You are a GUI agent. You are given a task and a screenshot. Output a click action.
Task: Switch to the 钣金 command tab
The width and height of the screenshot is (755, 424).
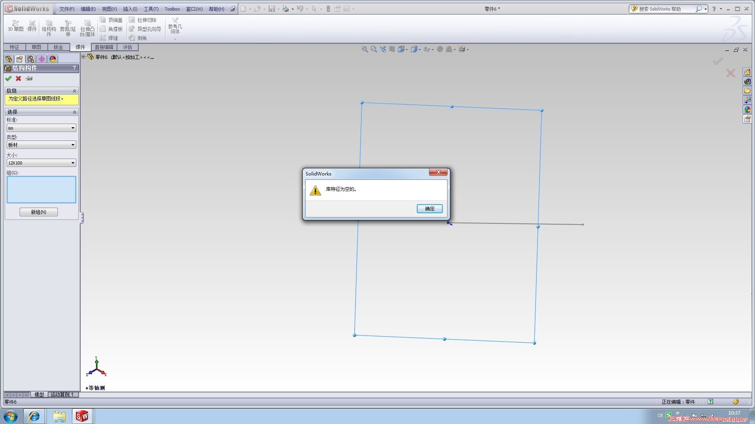58,47
